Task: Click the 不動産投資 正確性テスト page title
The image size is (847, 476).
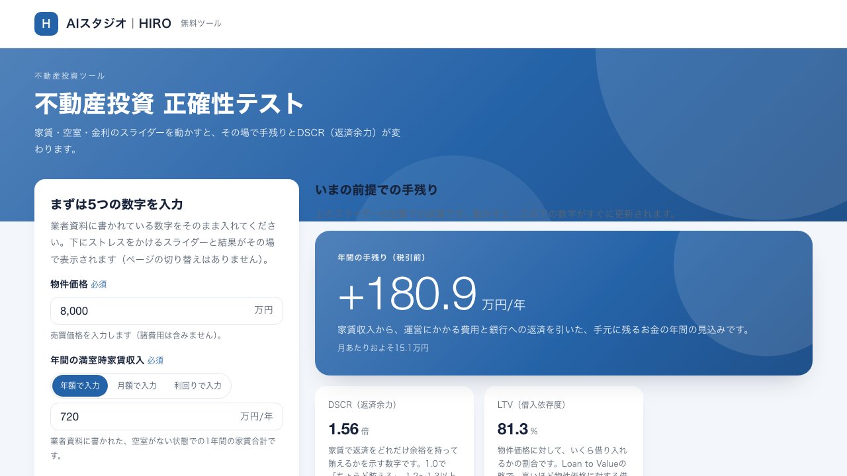Action: click(x=169, y=104)
